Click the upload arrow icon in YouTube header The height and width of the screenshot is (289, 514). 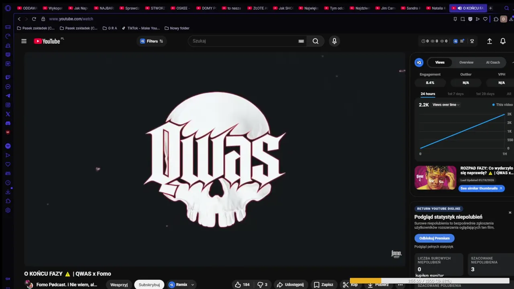(x=490, y=41)
